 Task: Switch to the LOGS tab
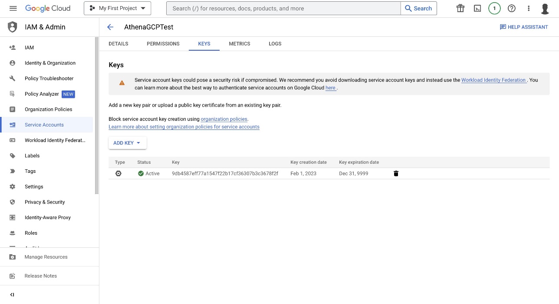click(x=275, y=44)
